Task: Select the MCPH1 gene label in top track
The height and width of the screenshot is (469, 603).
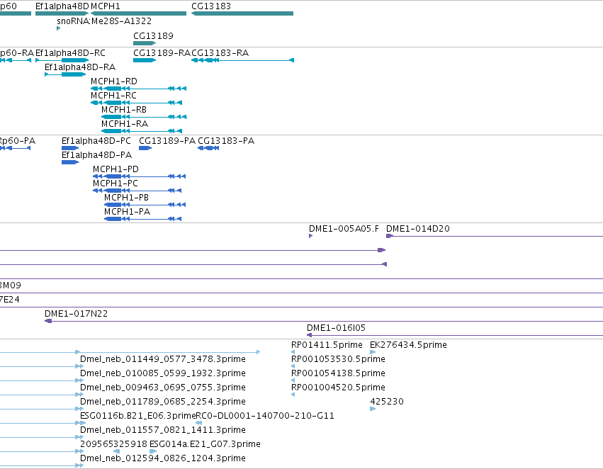Action: coord(106,6)
